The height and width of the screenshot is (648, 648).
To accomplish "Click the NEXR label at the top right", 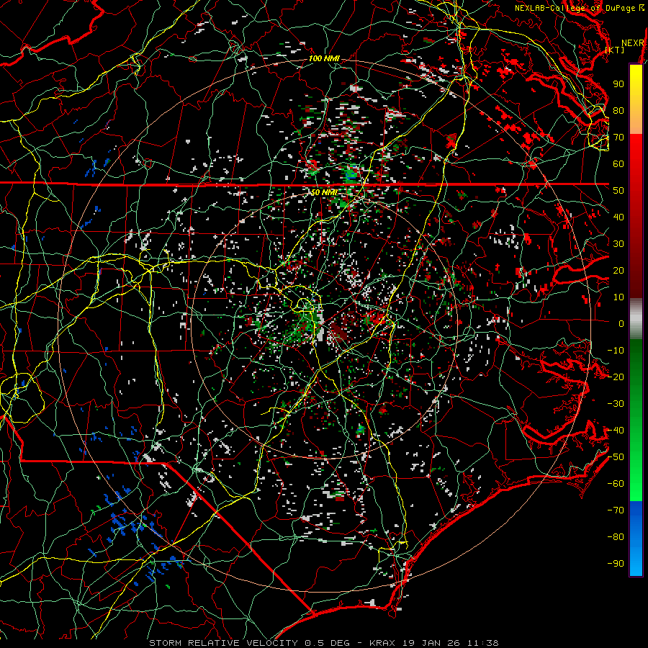I will (633, 43).
